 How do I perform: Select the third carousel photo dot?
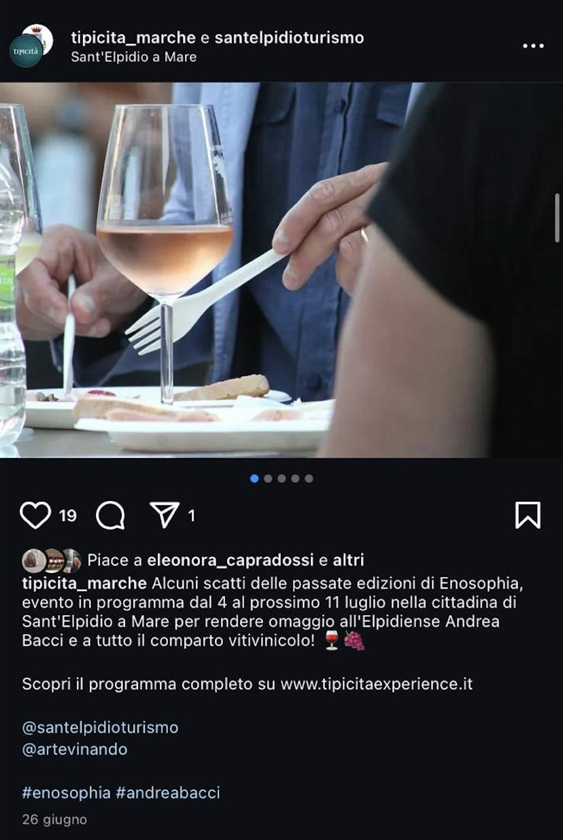point(281,478)
